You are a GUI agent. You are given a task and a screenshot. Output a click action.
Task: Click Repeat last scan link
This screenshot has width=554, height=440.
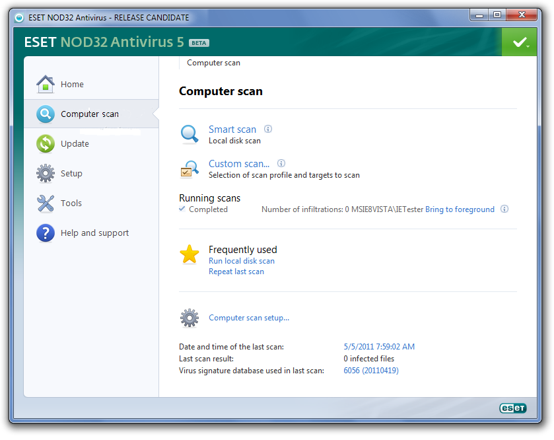click(236, 272)
